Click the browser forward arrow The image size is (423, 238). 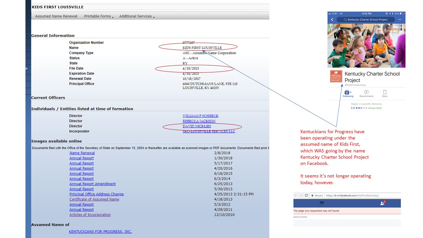tap(301, 195)
